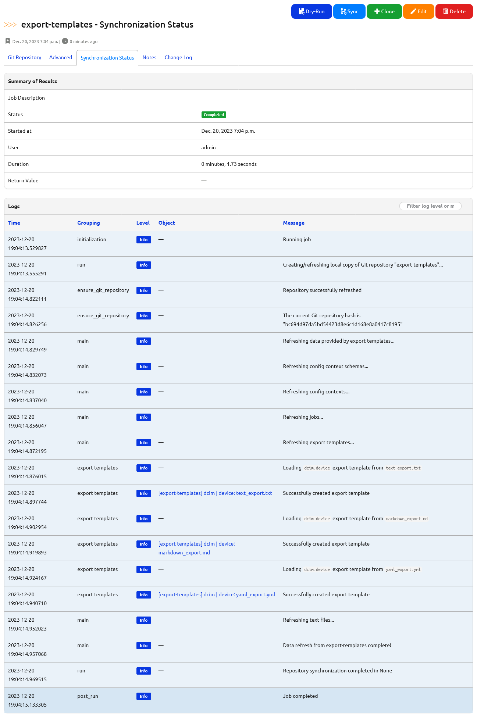Select the Synchronization Status tab

click(107, 58)
